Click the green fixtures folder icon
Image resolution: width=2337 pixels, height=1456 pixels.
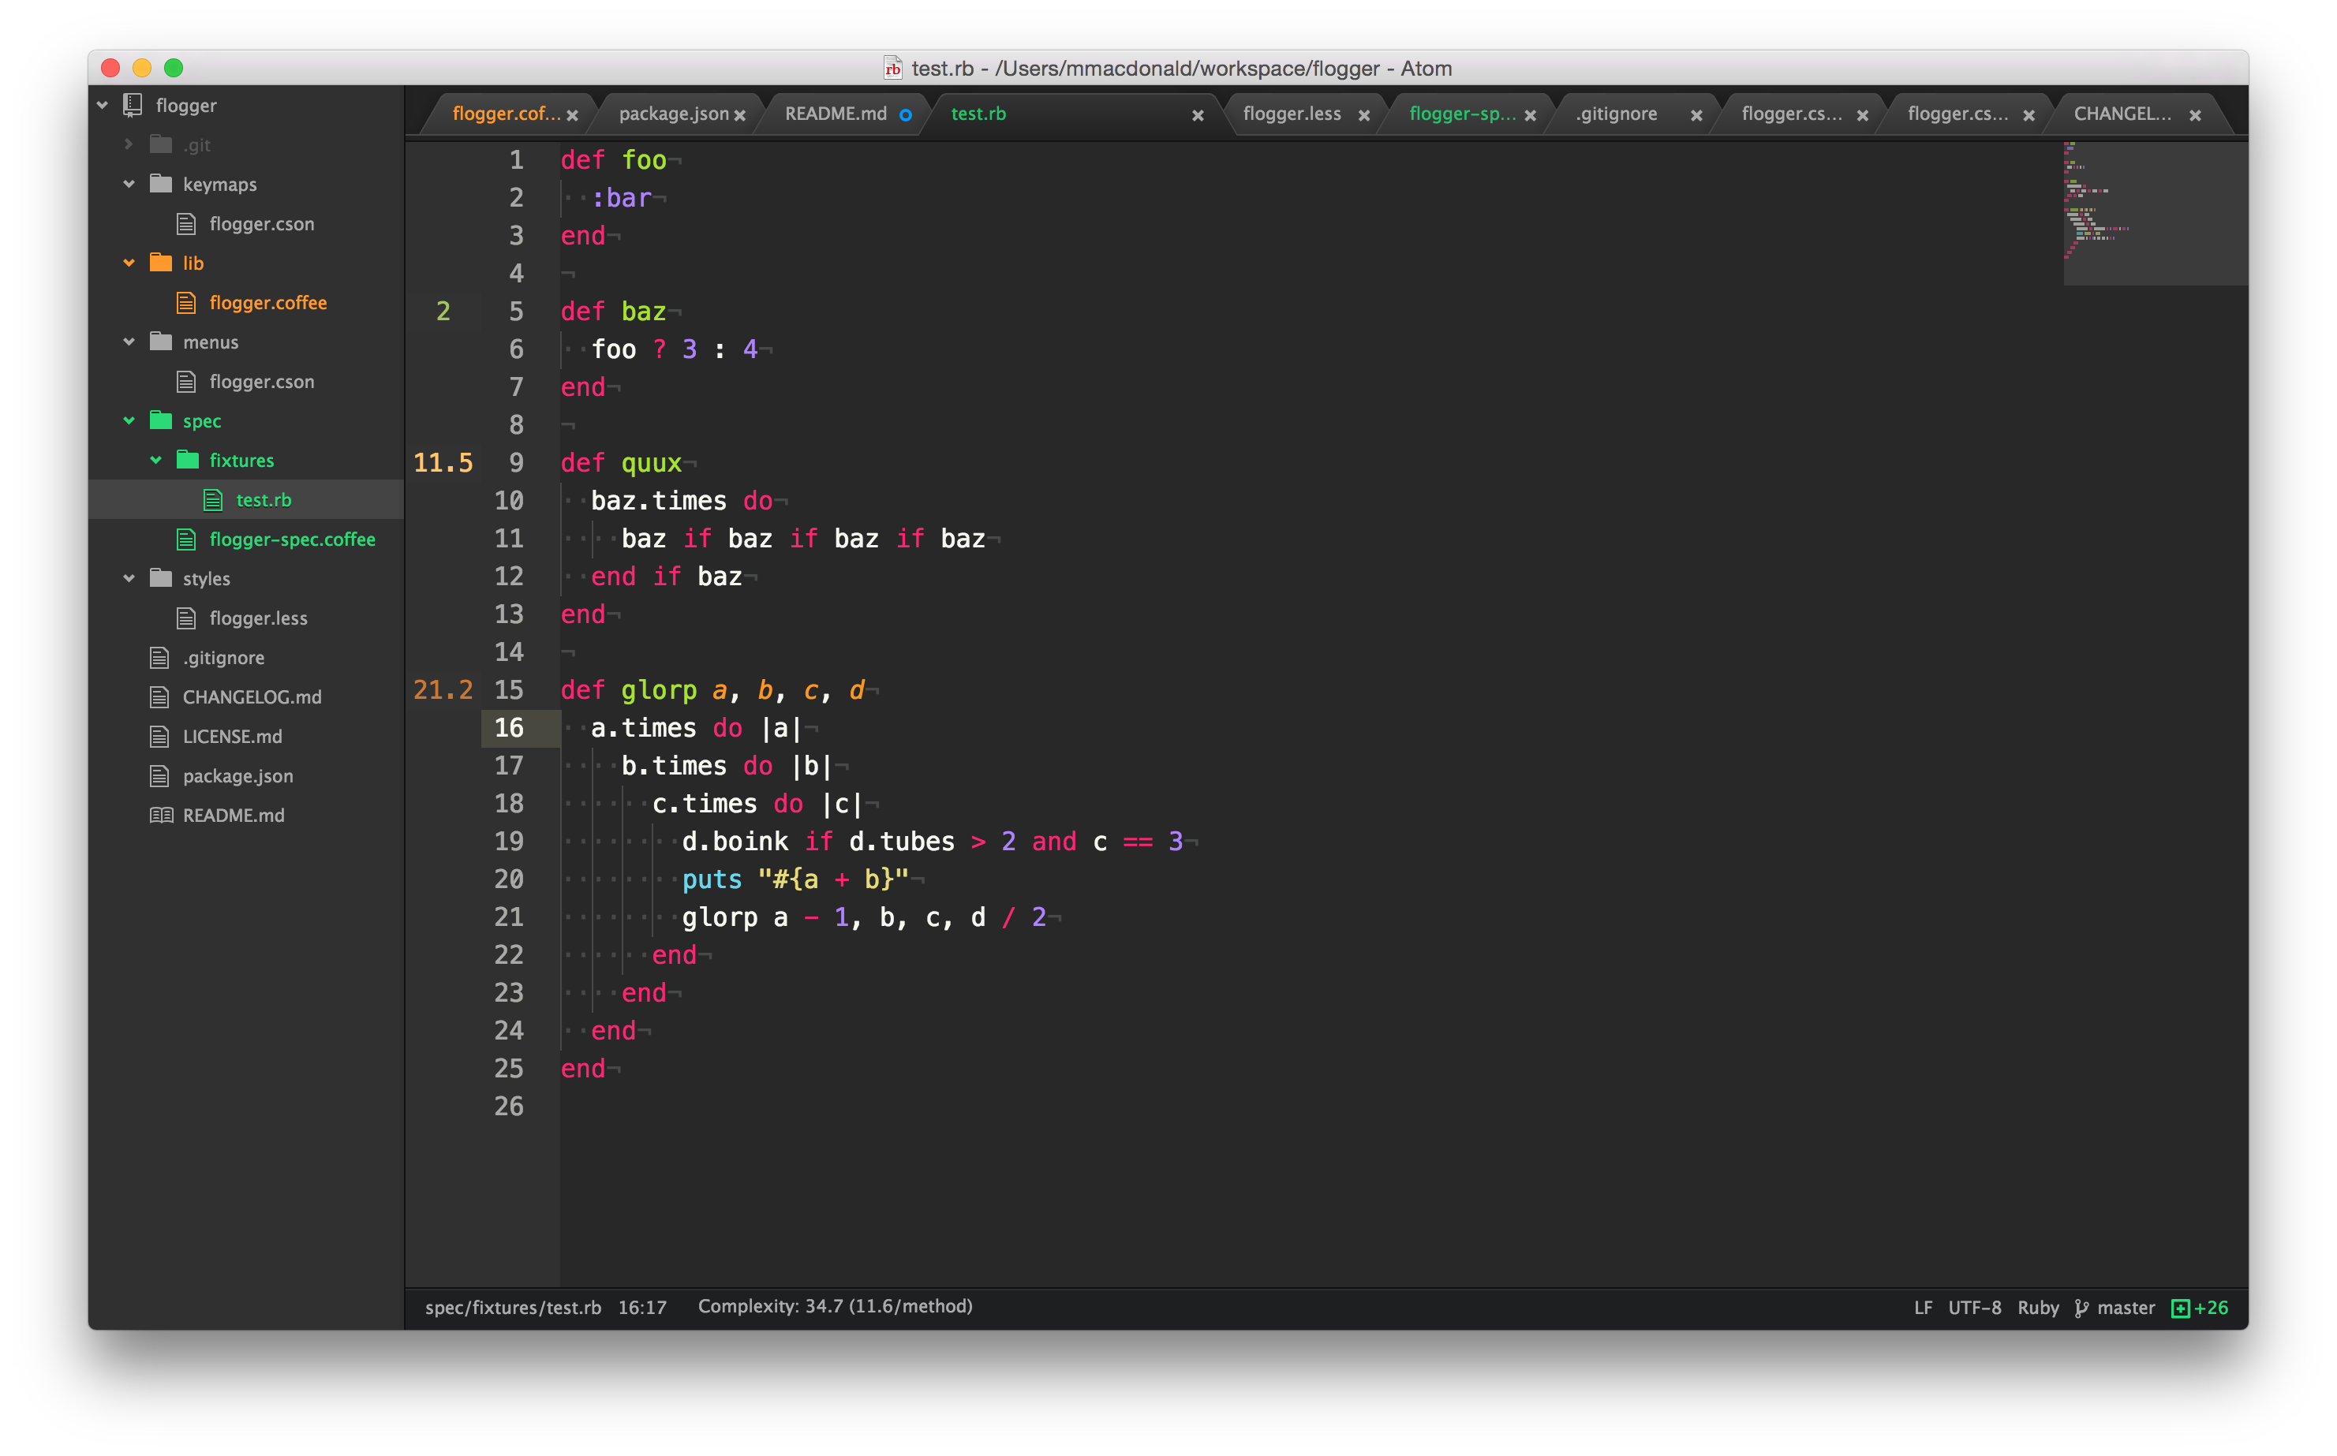click(188, 461)
